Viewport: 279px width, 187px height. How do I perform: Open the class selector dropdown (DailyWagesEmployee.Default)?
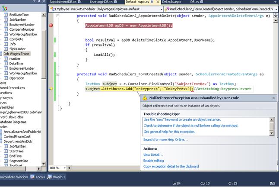(161, 9)
